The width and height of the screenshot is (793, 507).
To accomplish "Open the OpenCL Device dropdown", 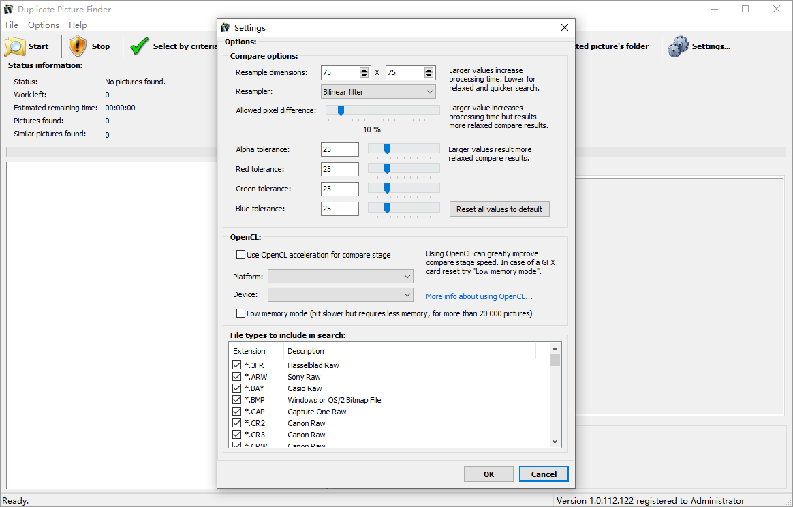I will (x=341, y=294).
